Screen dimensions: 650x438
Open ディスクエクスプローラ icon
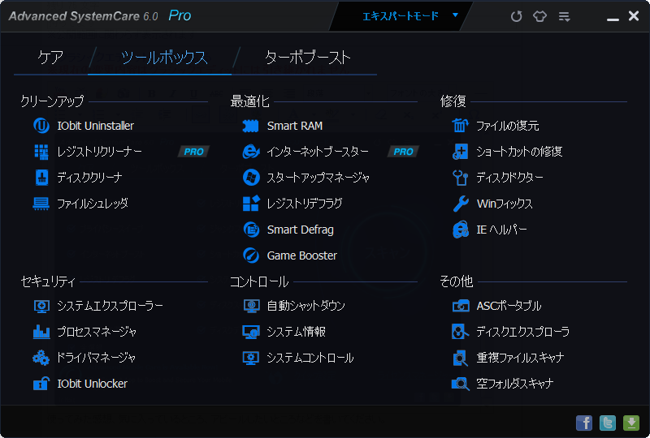coord(460,332)
